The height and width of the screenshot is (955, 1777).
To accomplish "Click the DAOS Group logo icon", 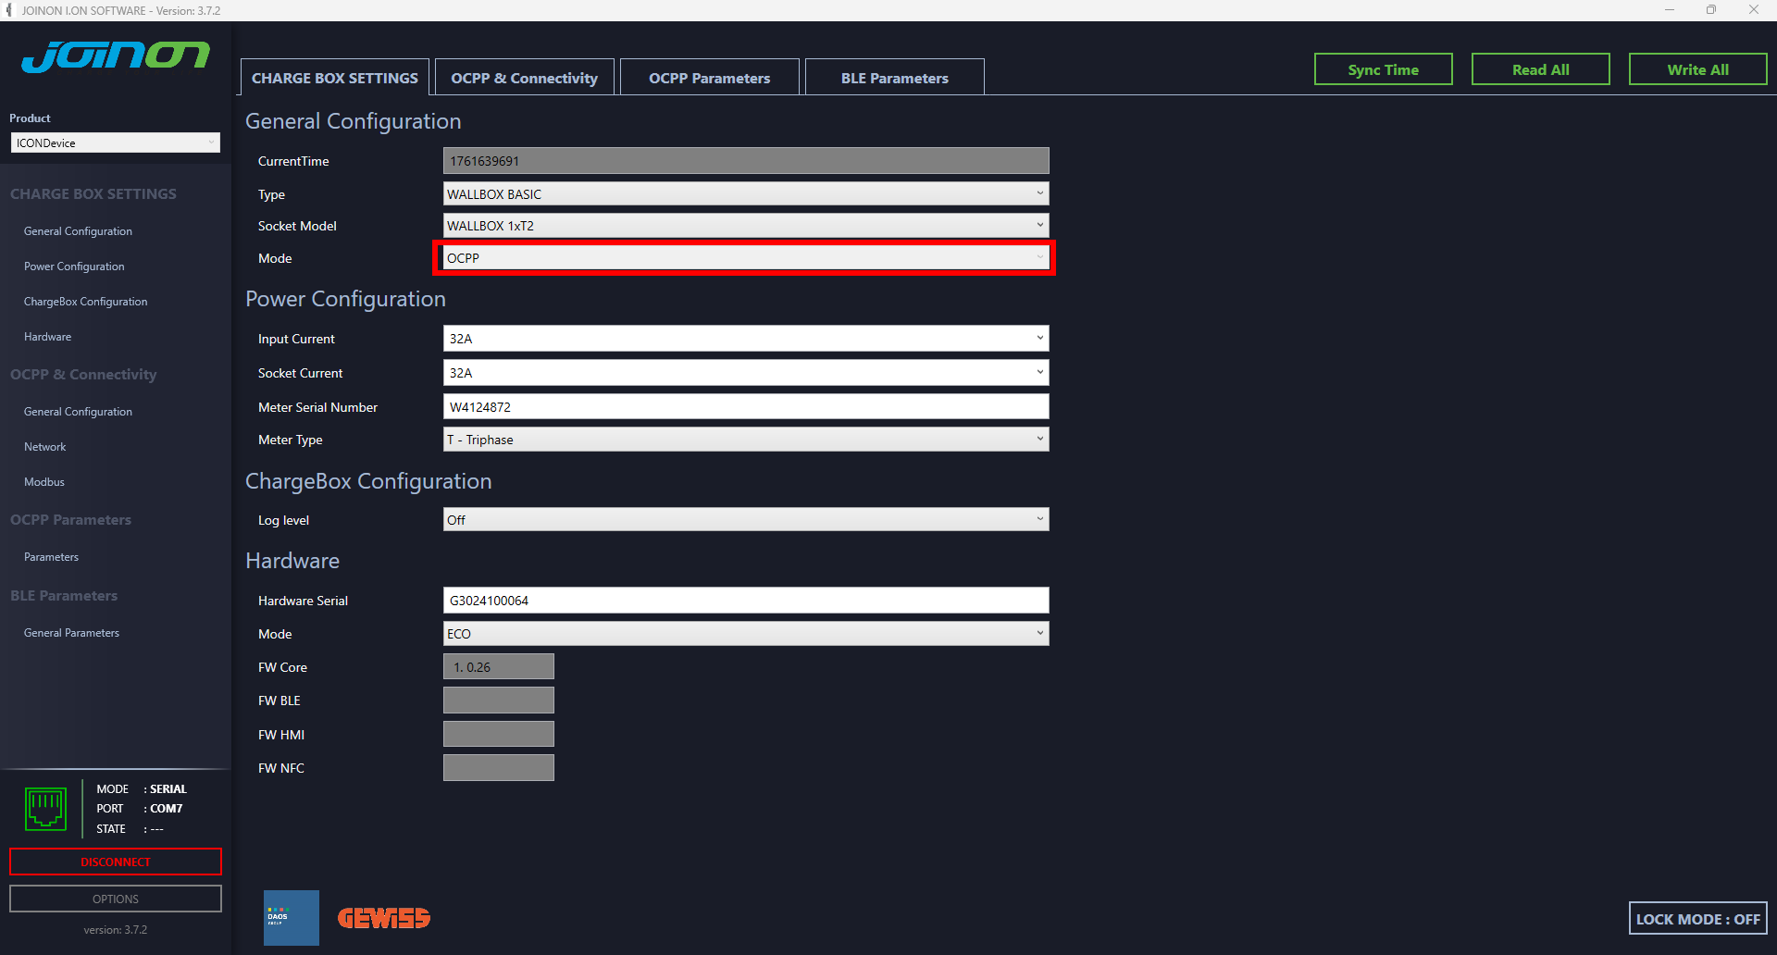I will click(x=291, y=917).
